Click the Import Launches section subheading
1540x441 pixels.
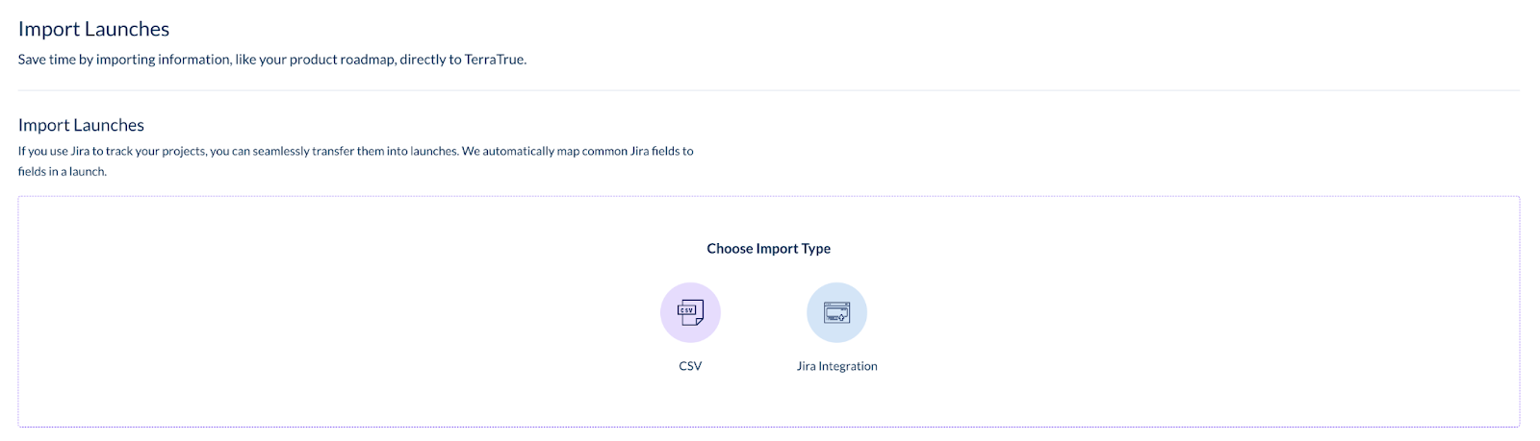coord(81,125)
